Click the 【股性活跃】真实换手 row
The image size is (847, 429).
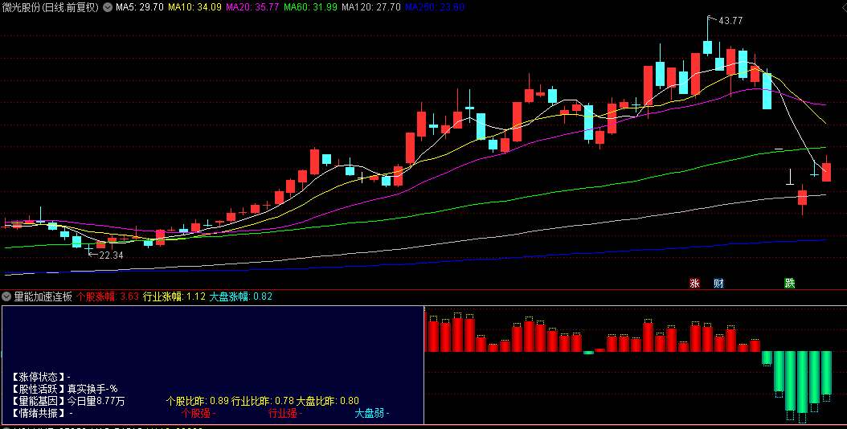tap(64, 389)
